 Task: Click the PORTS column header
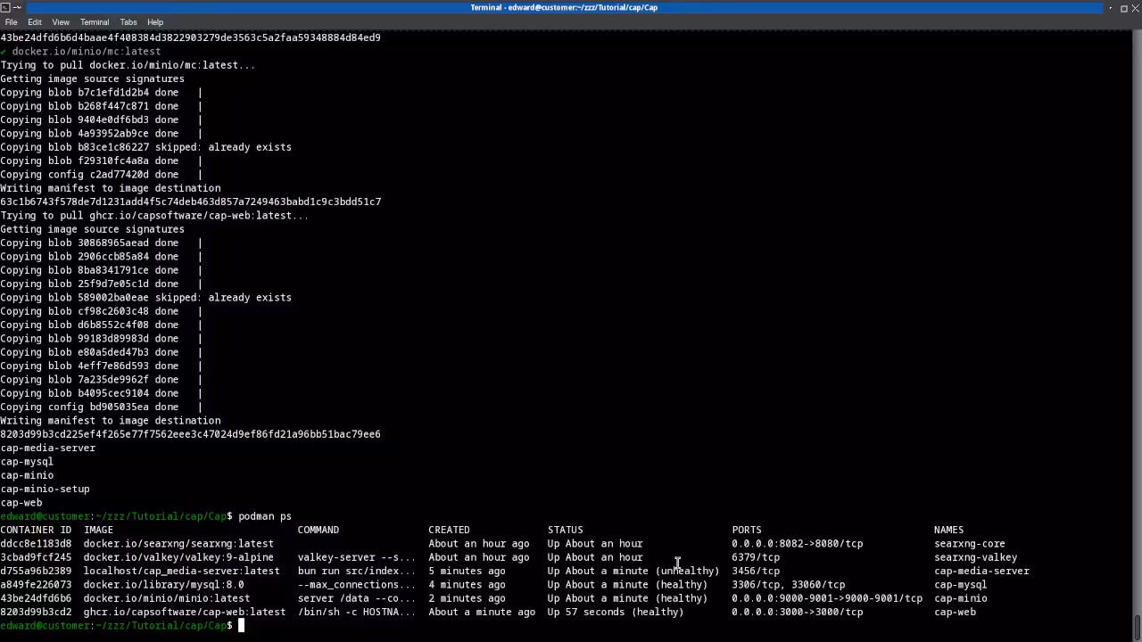(x=747, y=530)
